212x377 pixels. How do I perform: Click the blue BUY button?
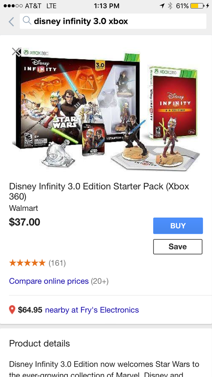[x=178, y=226]
